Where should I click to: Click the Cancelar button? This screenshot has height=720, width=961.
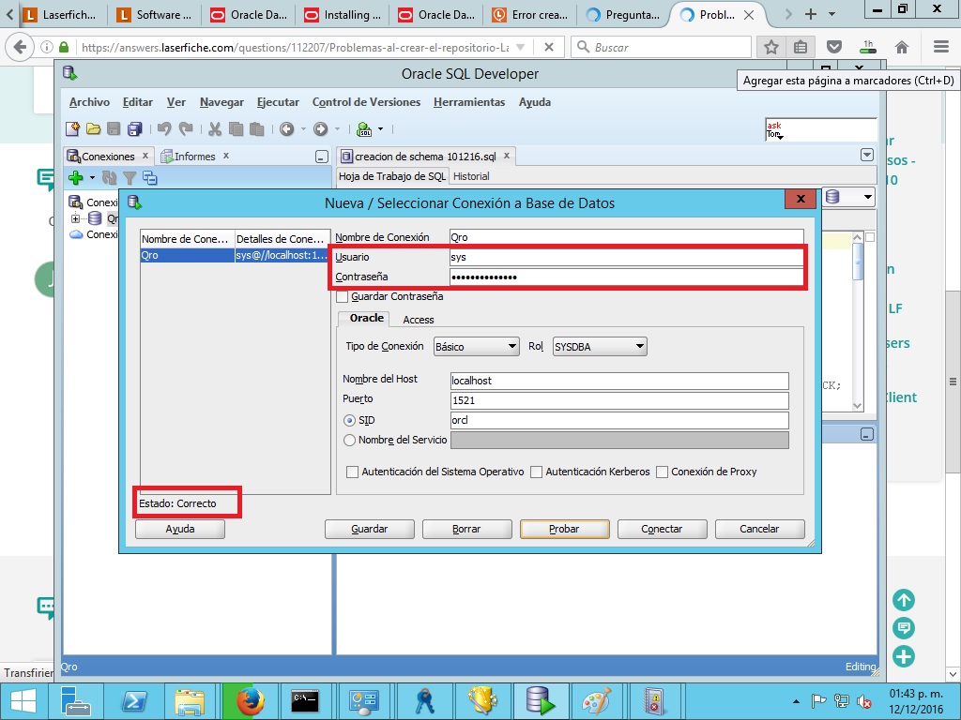[x=759, y=529]
